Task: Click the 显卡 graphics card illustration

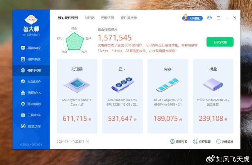Action: [x=122, y=85]
